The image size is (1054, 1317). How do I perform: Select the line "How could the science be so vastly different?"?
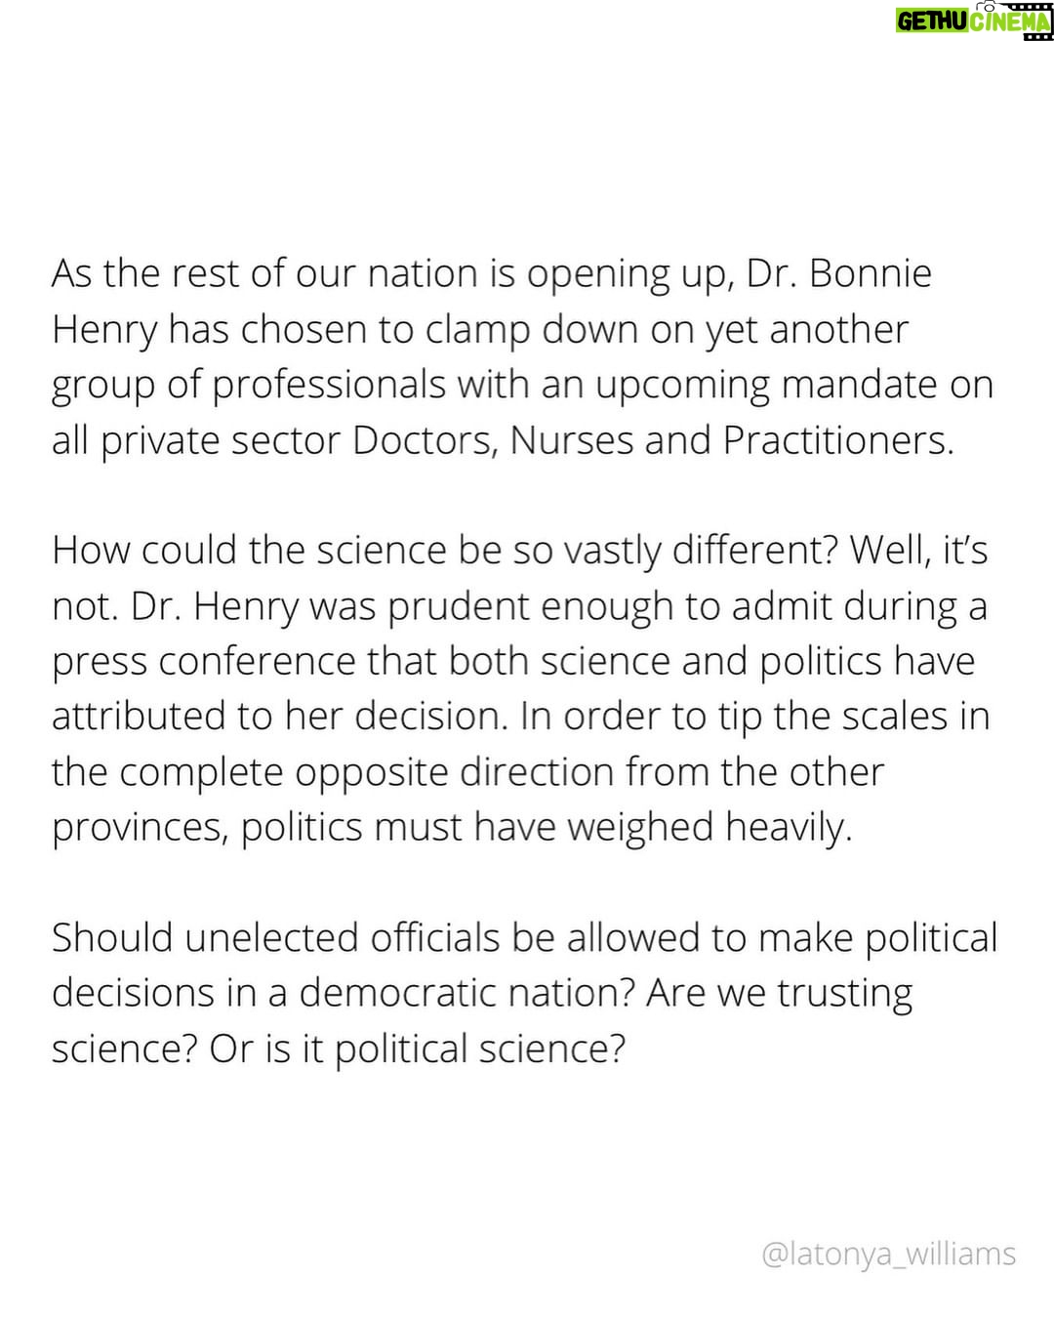coord(446,551)
